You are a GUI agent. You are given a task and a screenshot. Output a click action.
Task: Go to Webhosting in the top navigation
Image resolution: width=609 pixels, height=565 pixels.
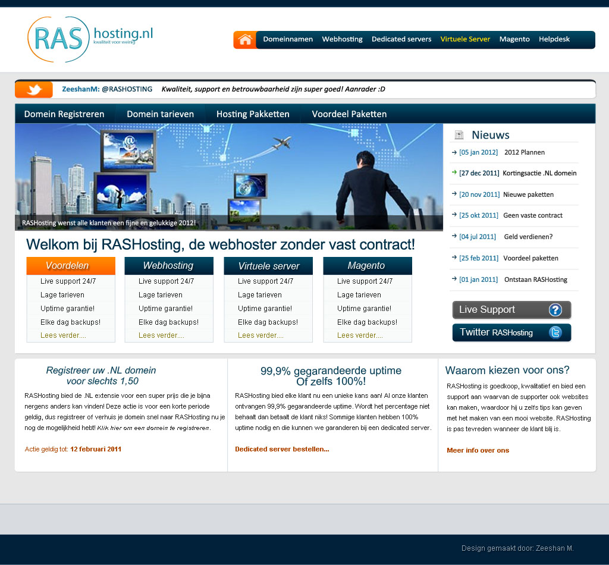click(342, 39)
